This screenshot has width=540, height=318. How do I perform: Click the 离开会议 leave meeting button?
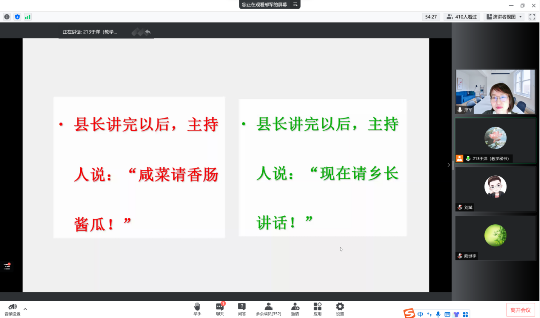520,310
